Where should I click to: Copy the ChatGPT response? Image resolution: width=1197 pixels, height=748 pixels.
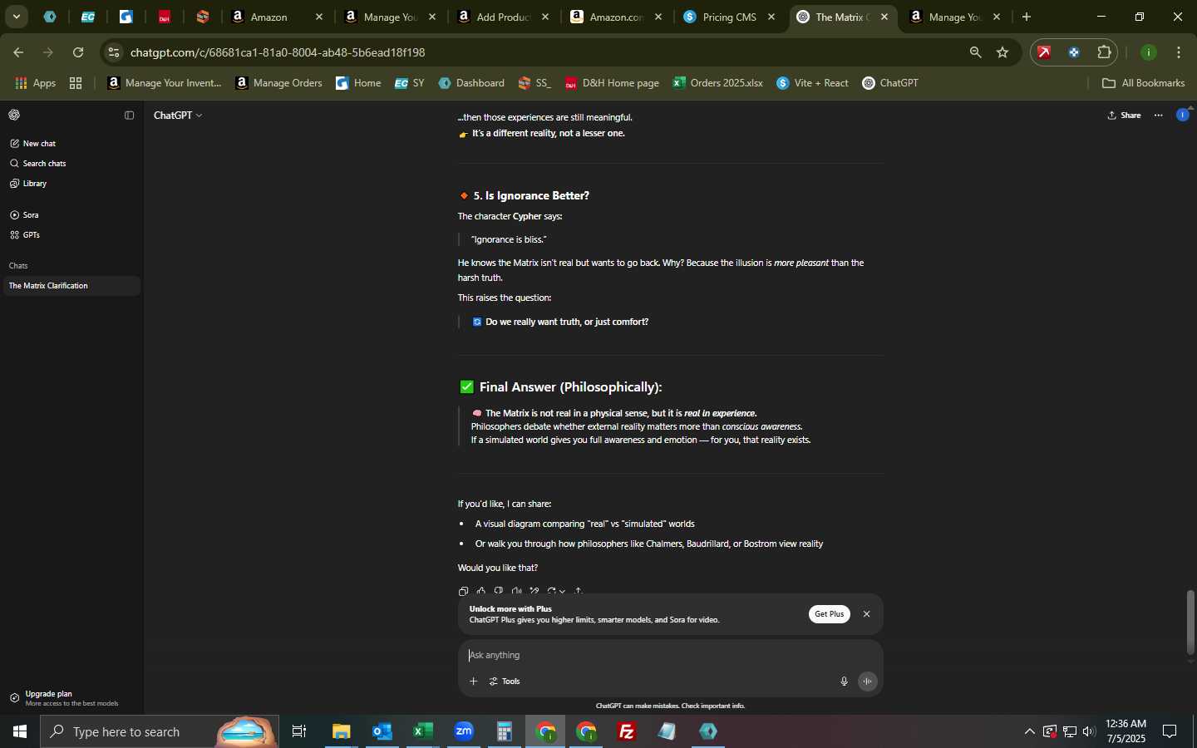(463, 591)
